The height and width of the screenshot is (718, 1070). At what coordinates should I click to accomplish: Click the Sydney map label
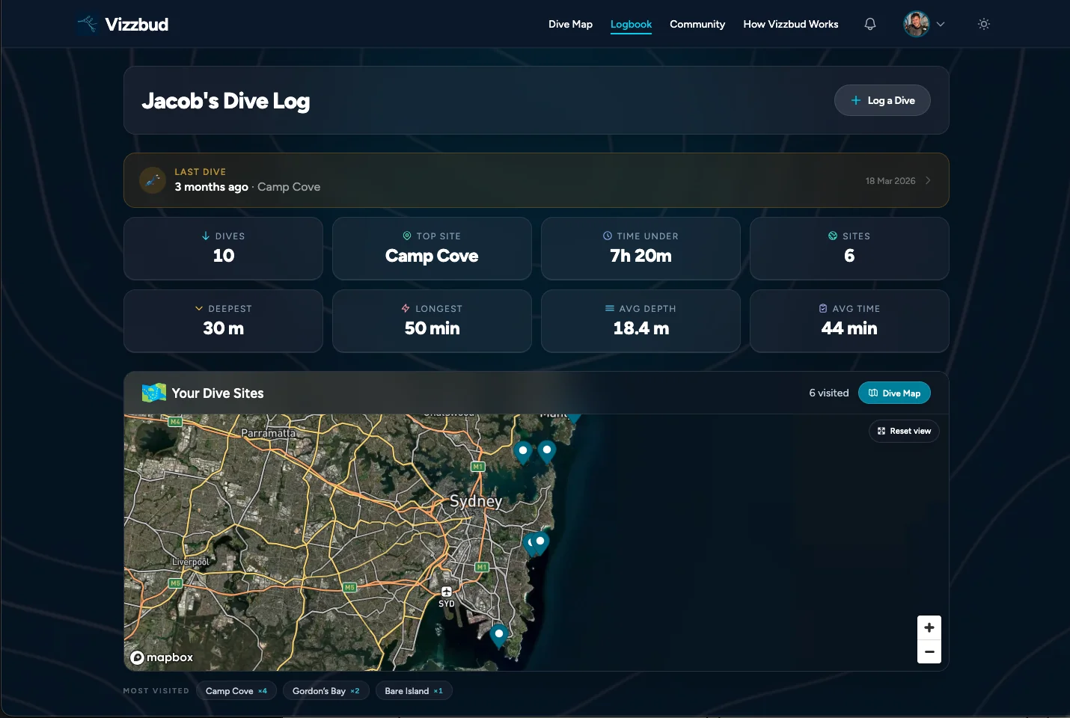tap(476, 500)
